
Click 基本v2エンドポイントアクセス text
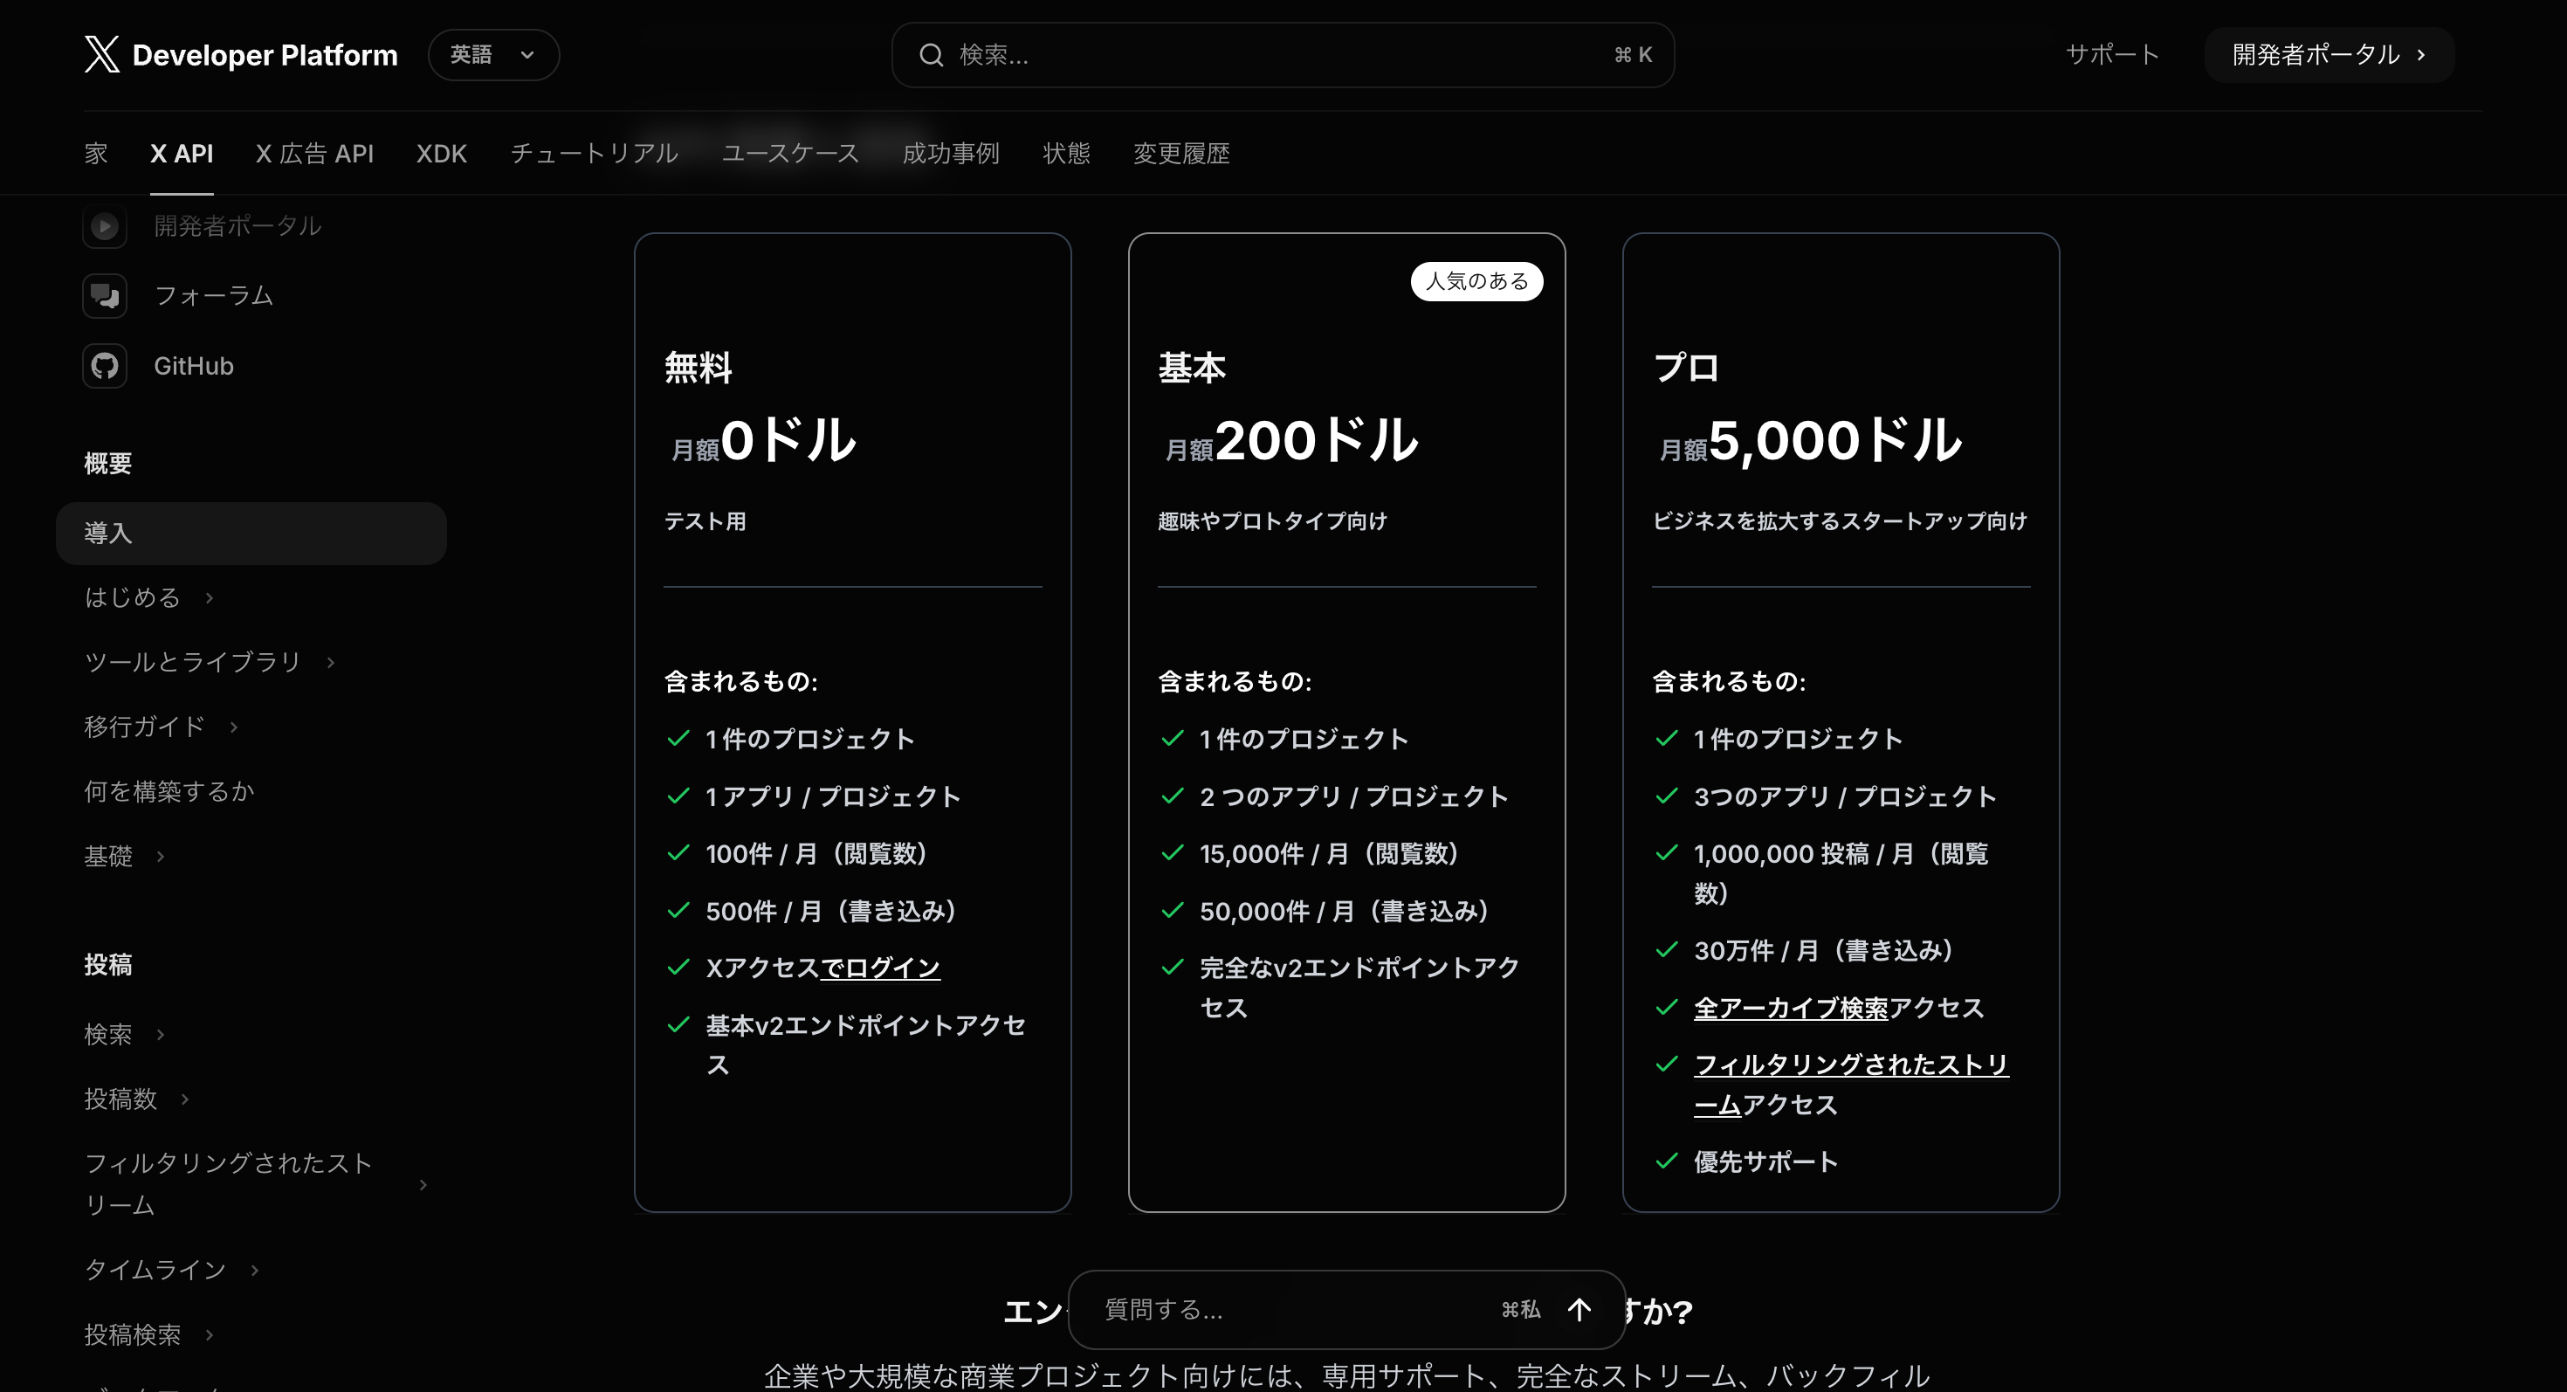tap(865, 1044)
